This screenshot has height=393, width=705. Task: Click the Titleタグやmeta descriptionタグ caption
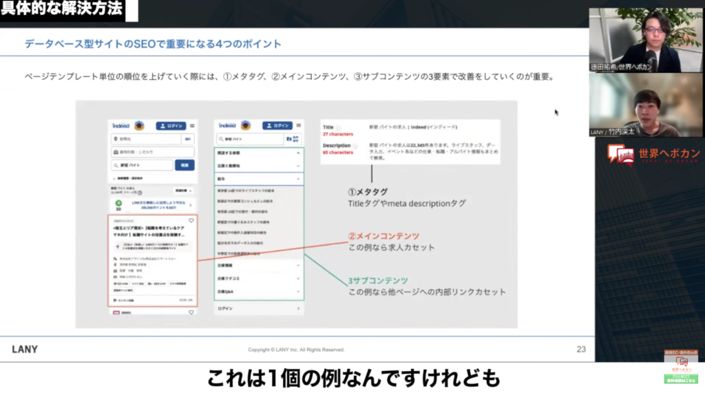coord(407,204)
